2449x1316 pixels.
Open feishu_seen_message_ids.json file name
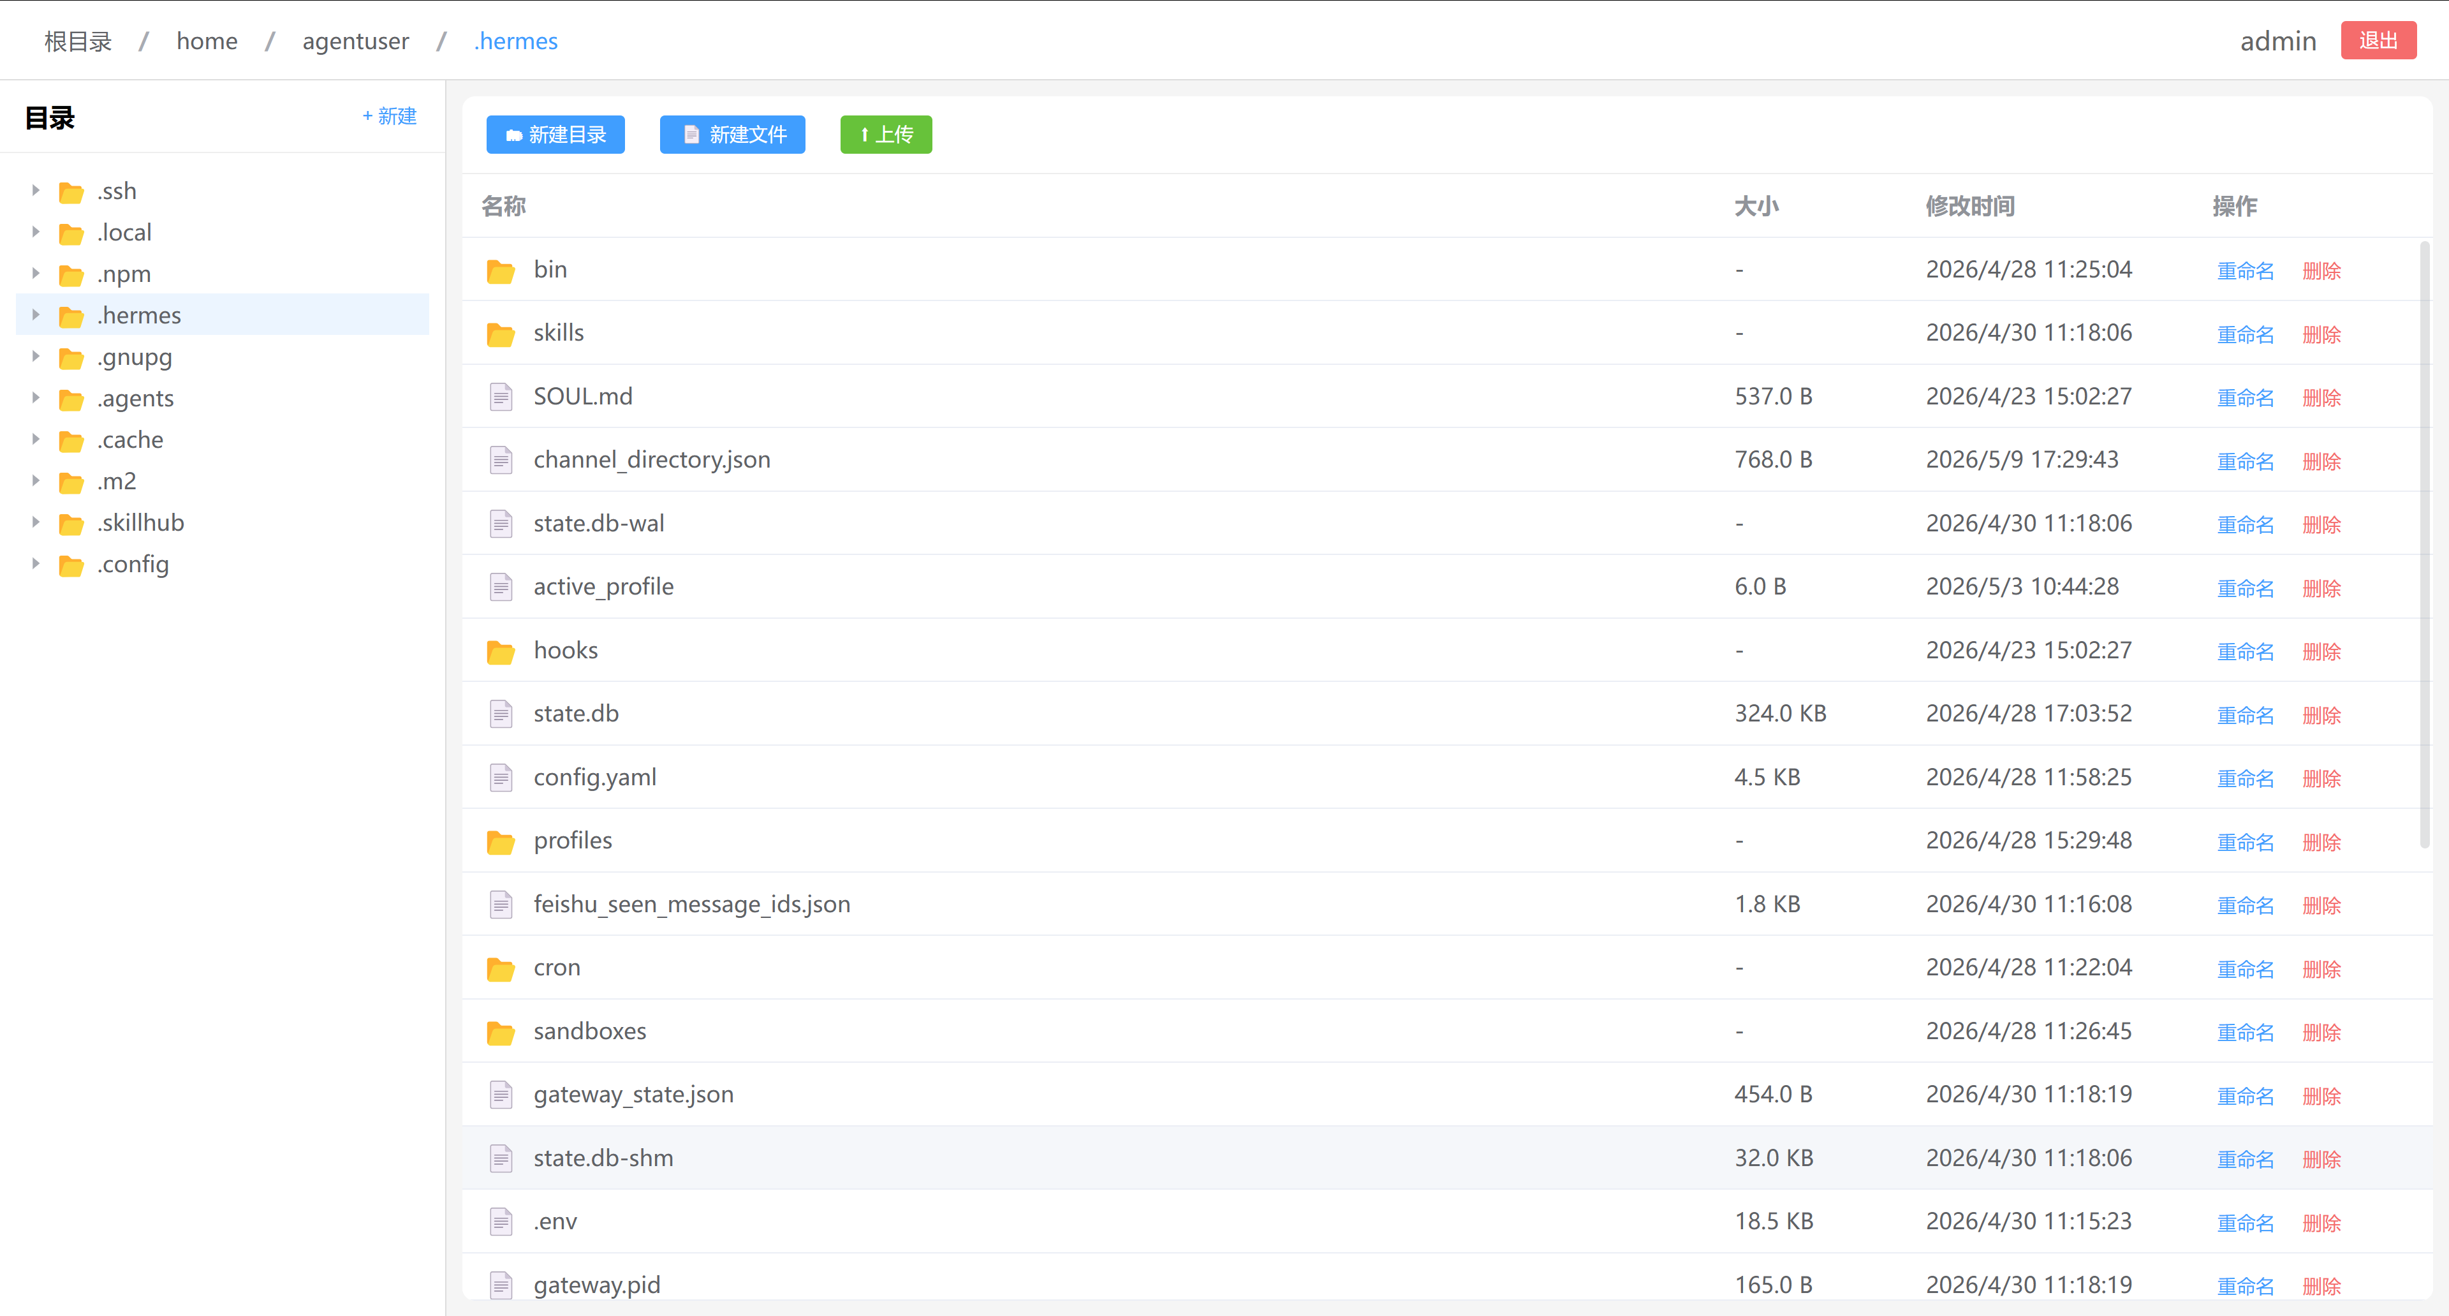click(x=692, y=905)
